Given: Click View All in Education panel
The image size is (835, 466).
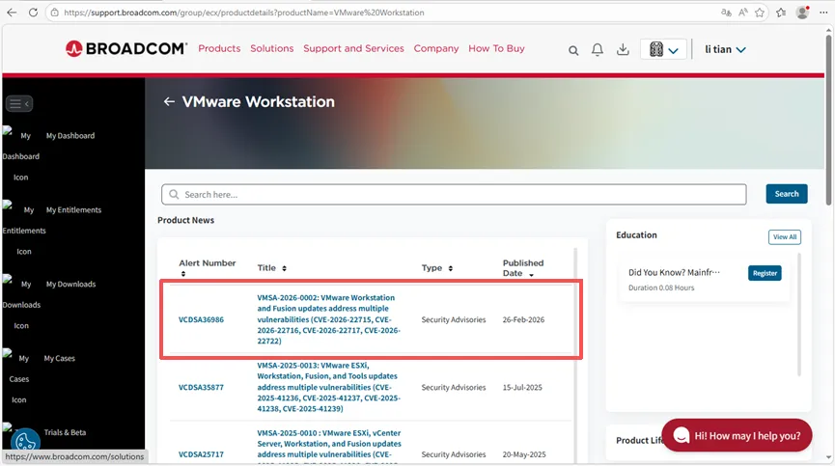Looking at the screenshot, I should tap(785, 236).
